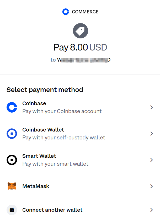
Task: Open Connect another wallet chevron
Action: pyautogui.click(x=152, y=210)
